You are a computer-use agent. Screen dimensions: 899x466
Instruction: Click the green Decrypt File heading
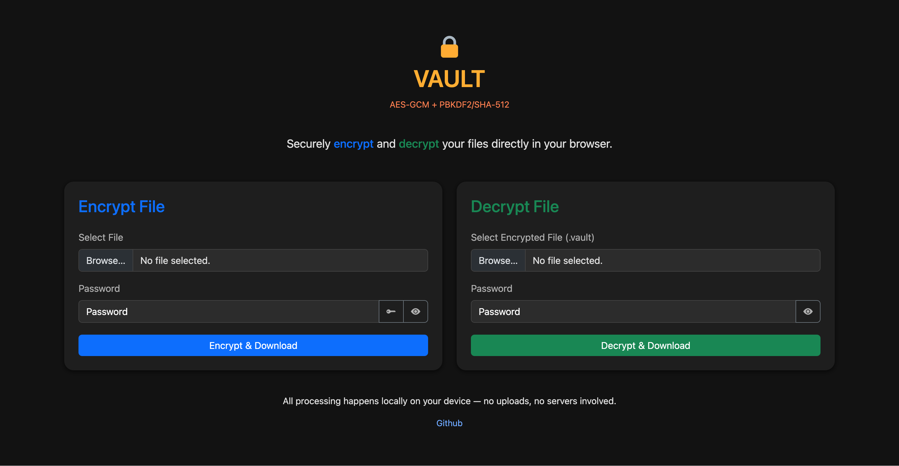click(515, 207)
